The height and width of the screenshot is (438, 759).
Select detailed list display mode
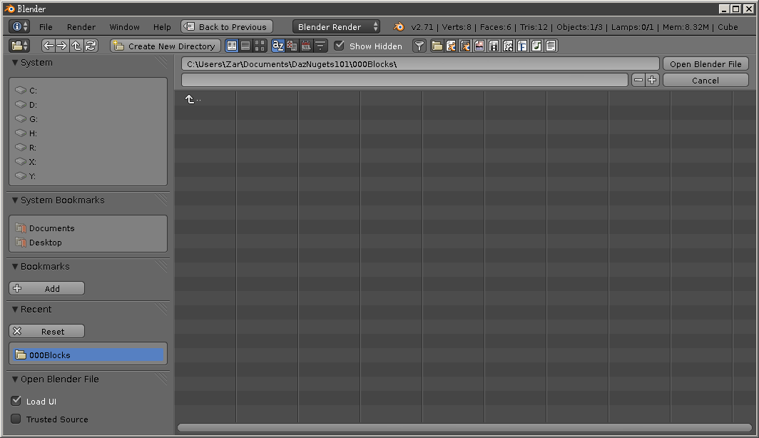245,46
